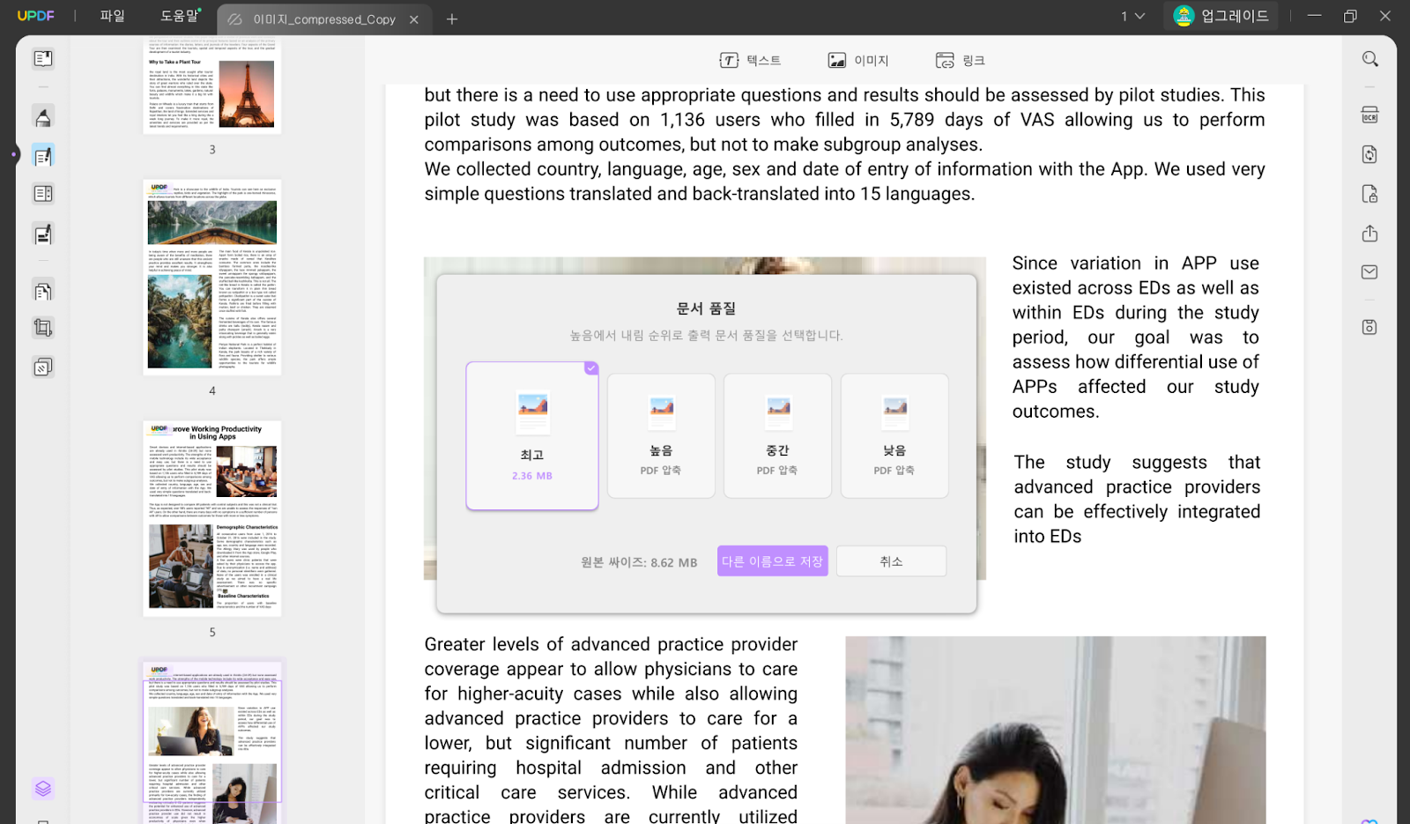
Task: Open the 도움말 help menu
Action: (180, 16)
